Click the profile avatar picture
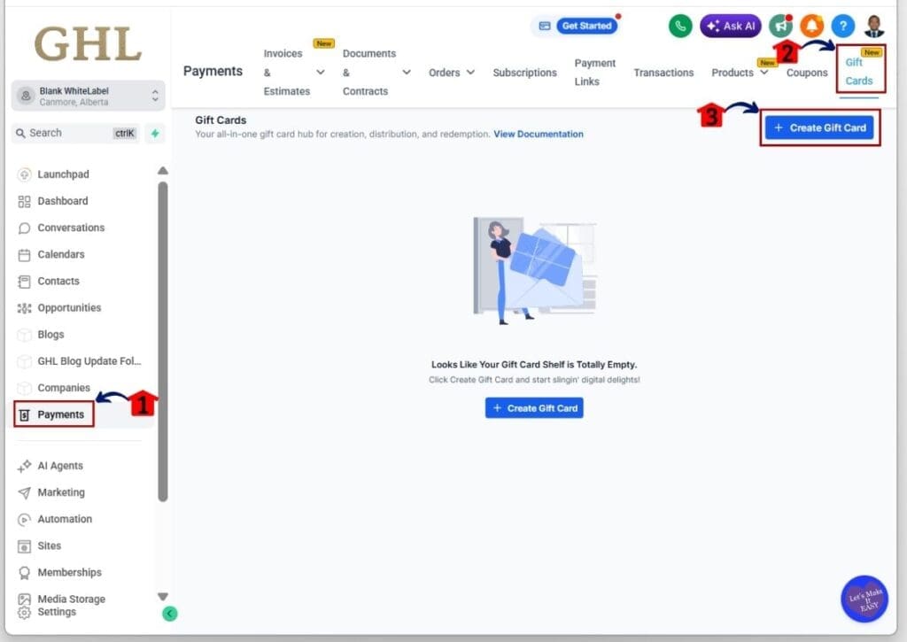Image resolution: width=907 pixels, height=642 pixels. 876,25
